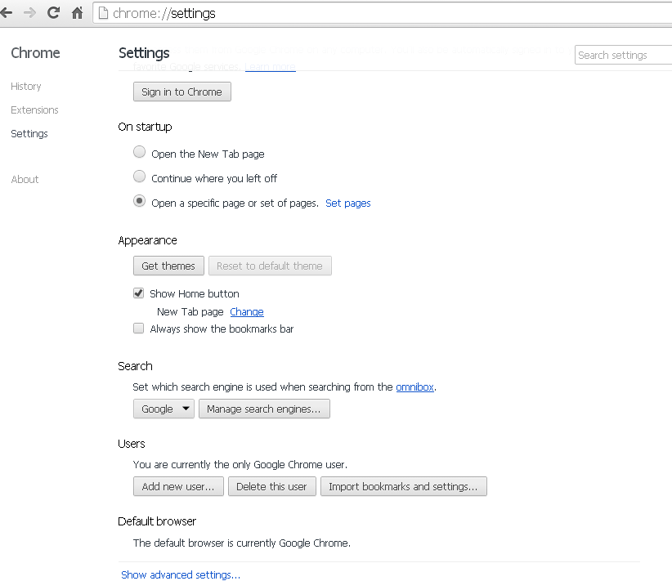Select Continue where you left off radio
The width and height of the screenshot is (672, 581).
coord(139,177)
